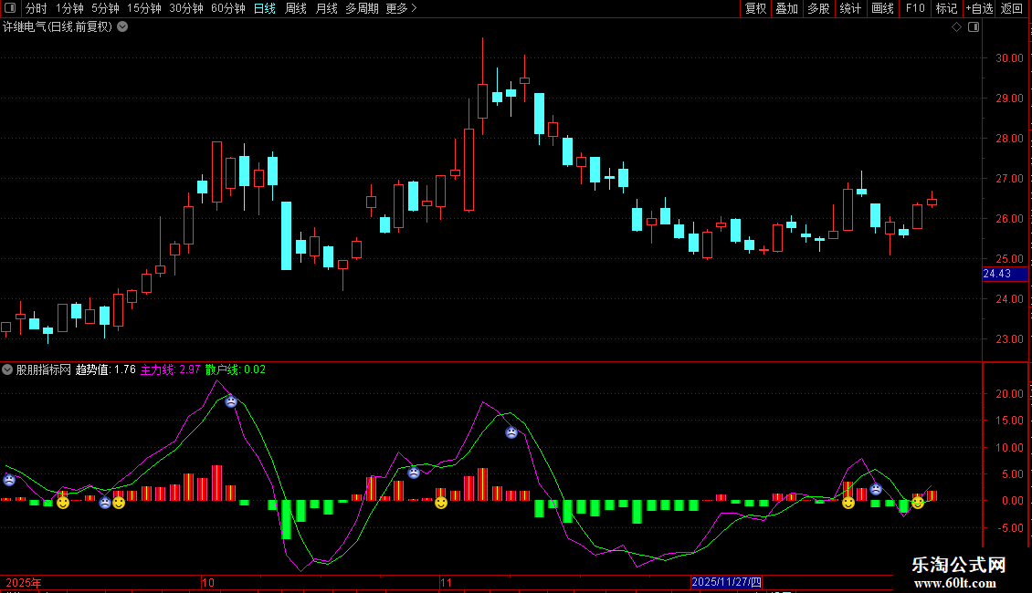Click the 24.43 price tag on axis
Viewport: 1032px width, 593px height.
pyautogui.click(x=1005, y=274)
